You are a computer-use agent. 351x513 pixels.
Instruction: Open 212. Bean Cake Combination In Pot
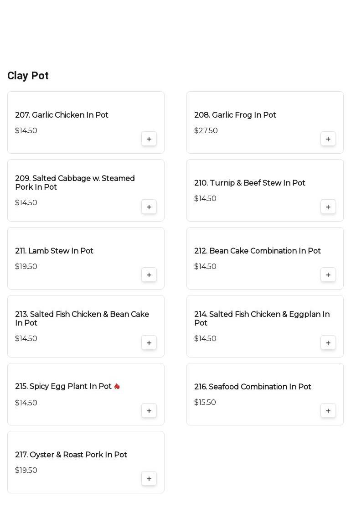pyautogui.click(x=257, y=251)
